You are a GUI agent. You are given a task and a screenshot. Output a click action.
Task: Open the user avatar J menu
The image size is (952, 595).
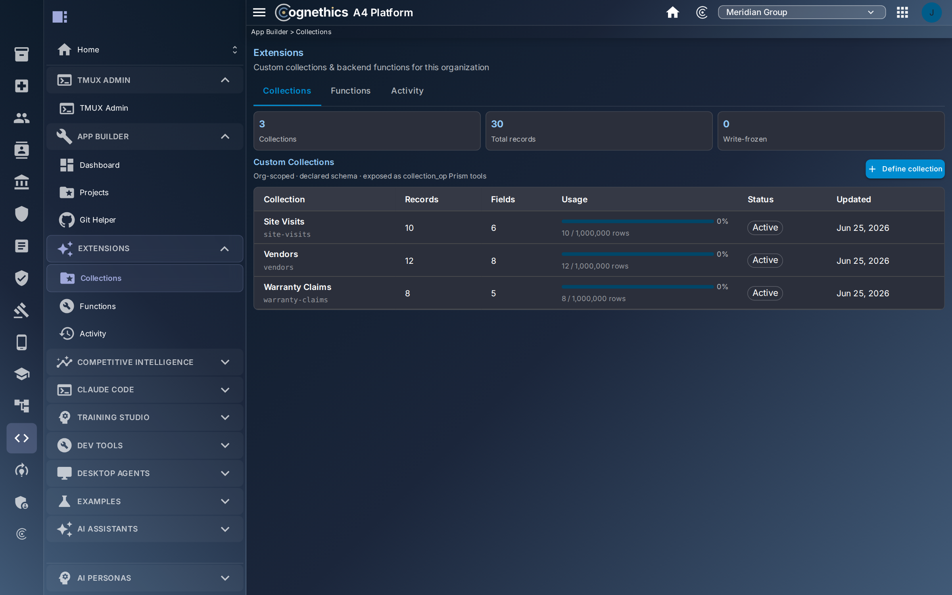931,12
